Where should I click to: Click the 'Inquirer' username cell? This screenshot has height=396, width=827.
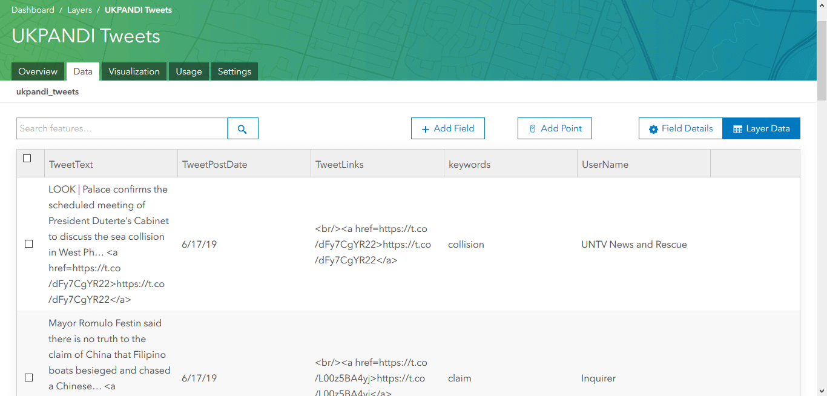598,378
